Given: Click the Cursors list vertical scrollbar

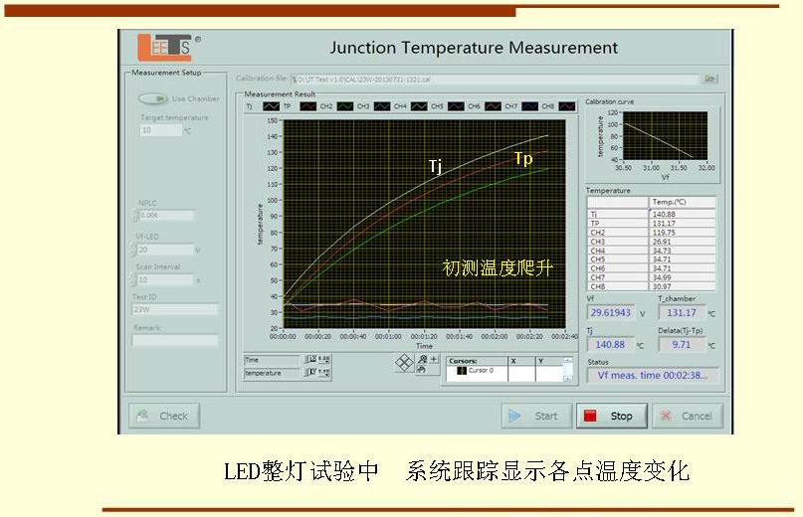Looking at the screenshot, I should (568, 368).
